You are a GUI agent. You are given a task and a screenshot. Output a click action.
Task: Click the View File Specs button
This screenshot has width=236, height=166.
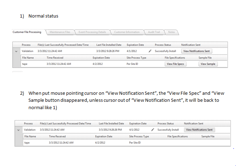(176, 64)
